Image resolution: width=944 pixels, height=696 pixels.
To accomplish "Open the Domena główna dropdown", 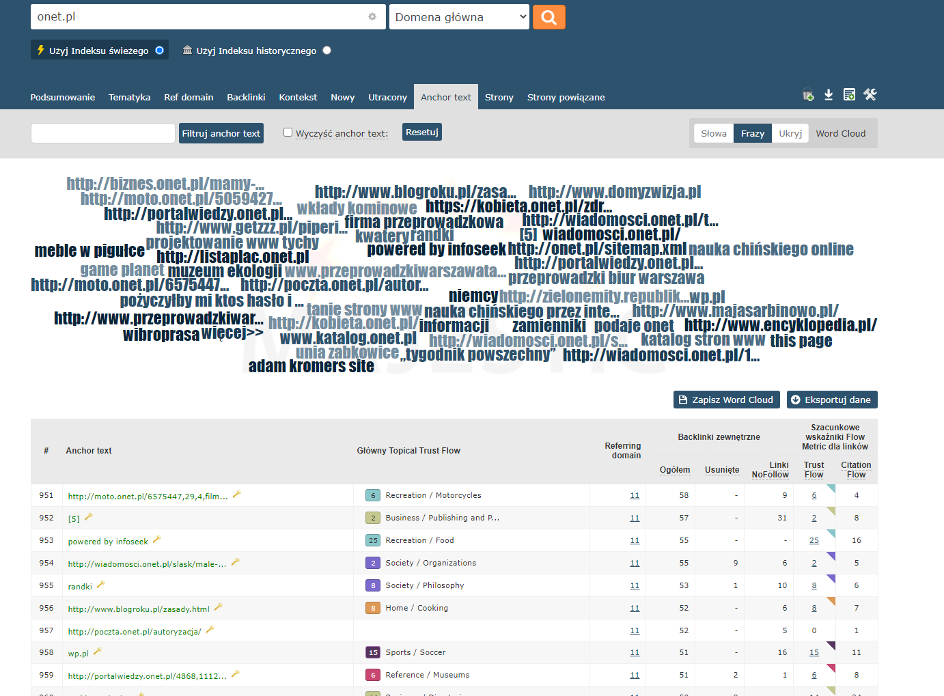I will (x=459, y=17).
